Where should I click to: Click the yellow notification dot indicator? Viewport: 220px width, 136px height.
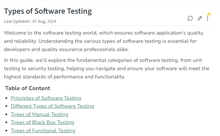click(x=209, y=14)
